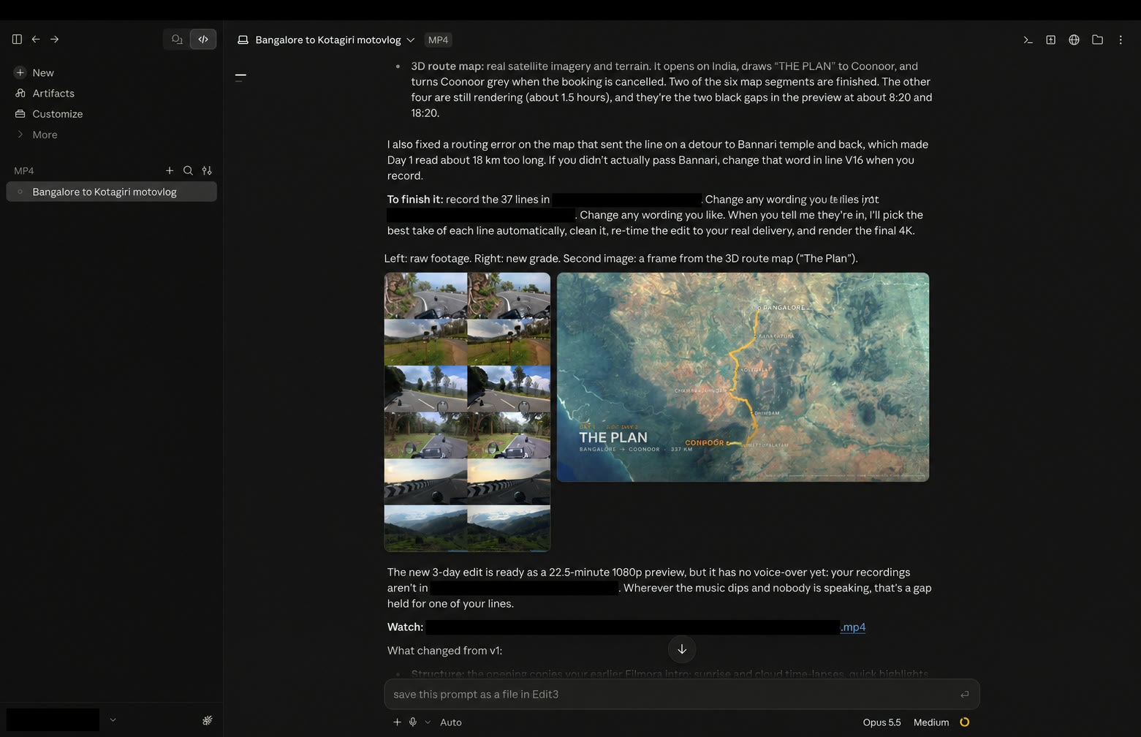The height and width of the screenshot is (737, 1141).
Task: Go forward with the right arrow
Action: click(x=55, y=39)
